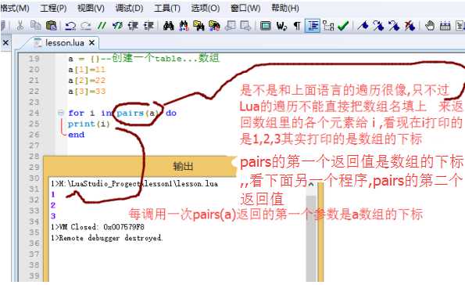The height and width of the screenshot is (285, 465).
Task: Increase line indent icon
Action: [133, 26]
